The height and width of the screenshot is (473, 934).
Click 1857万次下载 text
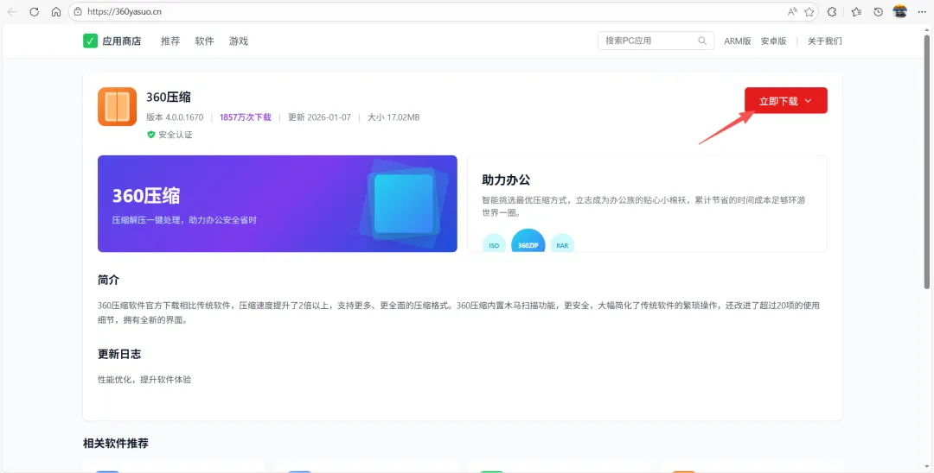(246, 117)
